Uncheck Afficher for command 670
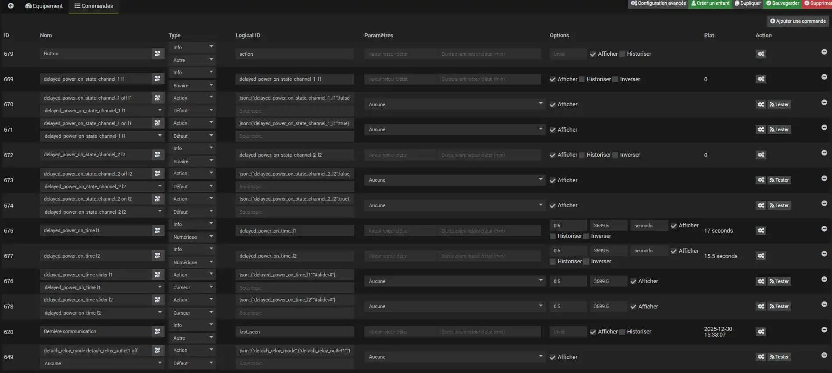The image size is (832, 373). (552, 104)
